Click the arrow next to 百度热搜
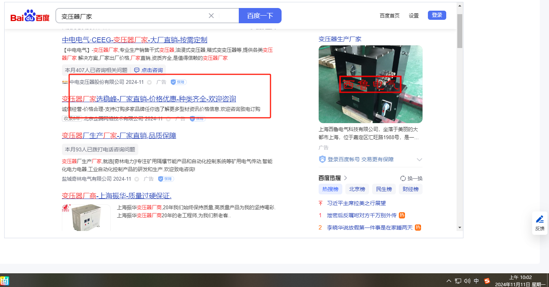The width and height of the screenshot is (549, 287). pyautogui.click(x=345, y=178)
